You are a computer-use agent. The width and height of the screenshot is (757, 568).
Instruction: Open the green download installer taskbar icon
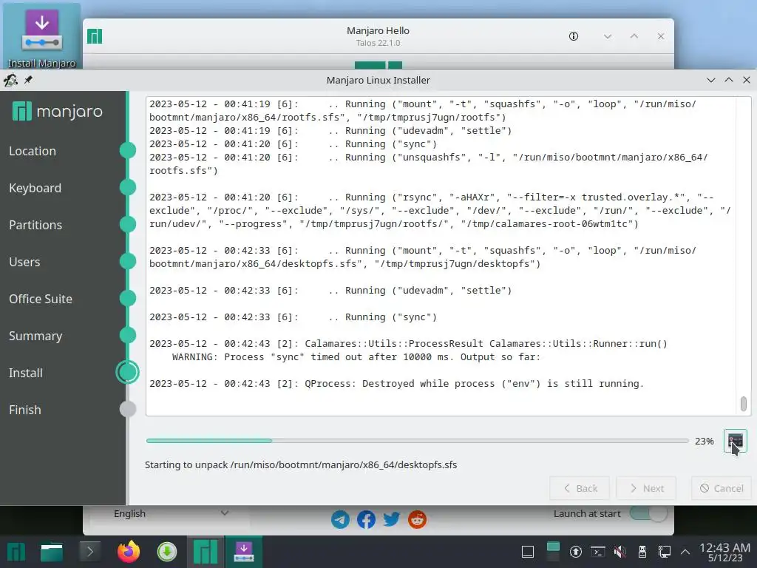pos(167,552)
